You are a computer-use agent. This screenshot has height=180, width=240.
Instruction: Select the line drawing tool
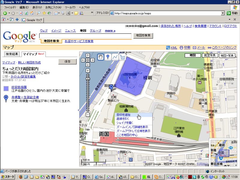(115, 57)
